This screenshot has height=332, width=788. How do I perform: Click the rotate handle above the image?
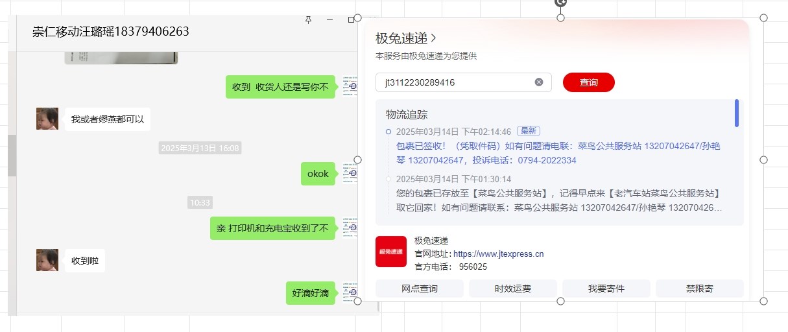(x=561, y=3)
